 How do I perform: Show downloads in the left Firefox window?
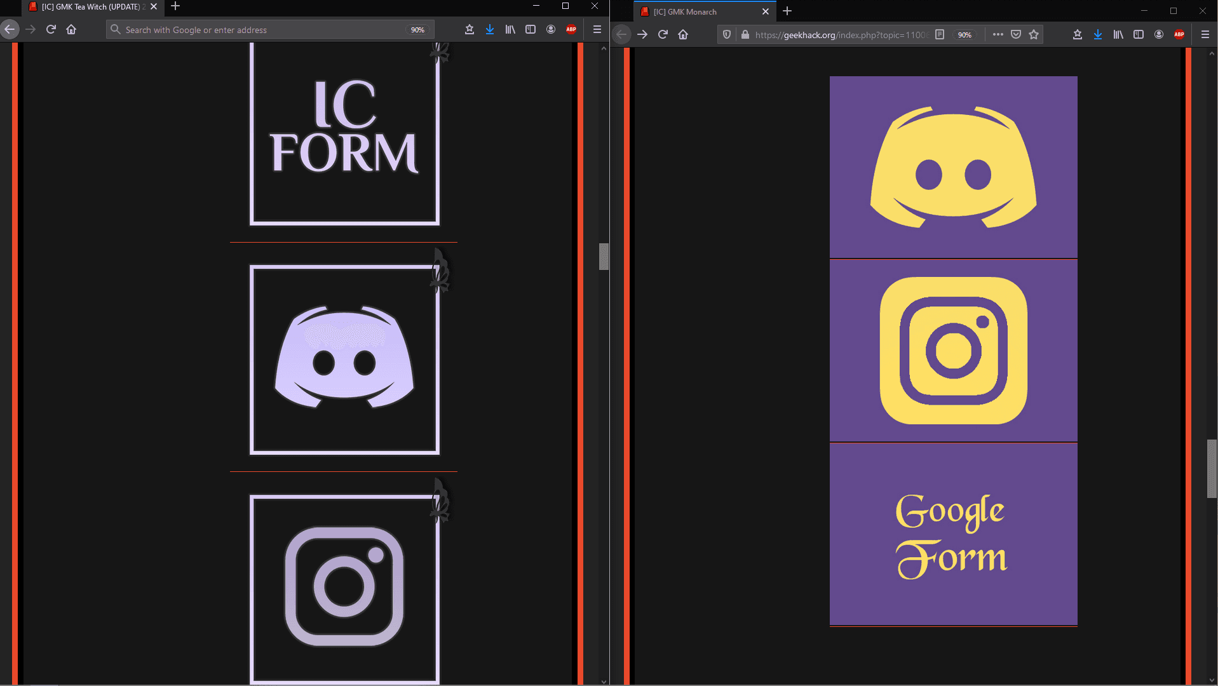pyautogui.click(x=490, y=30)
